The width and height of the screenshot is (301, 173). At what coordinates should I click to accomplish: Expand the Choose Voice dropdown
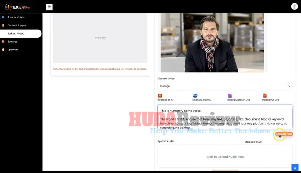click(225, 86)
